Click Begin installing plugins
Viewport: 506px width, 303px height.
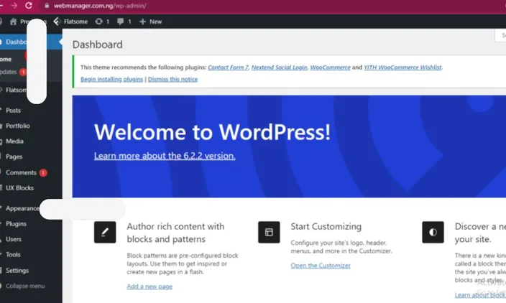111,79
